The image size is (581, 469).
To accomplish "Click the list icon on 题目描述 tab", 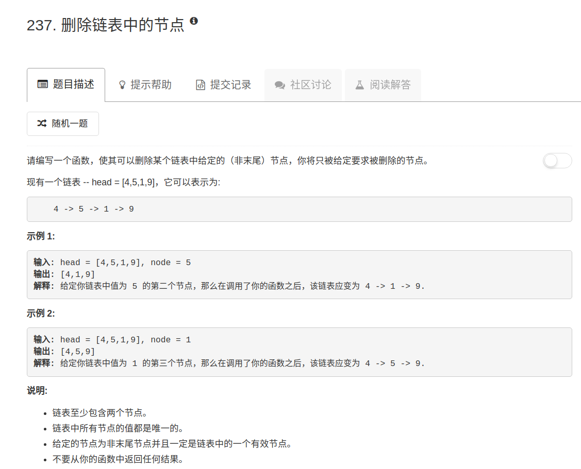I will [43, 84].
